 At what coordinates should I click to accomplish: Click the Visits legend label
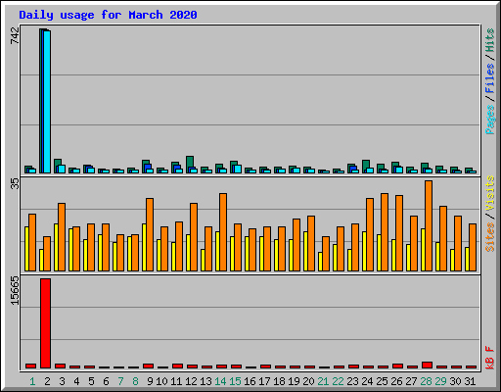click(x=490, y=194)
